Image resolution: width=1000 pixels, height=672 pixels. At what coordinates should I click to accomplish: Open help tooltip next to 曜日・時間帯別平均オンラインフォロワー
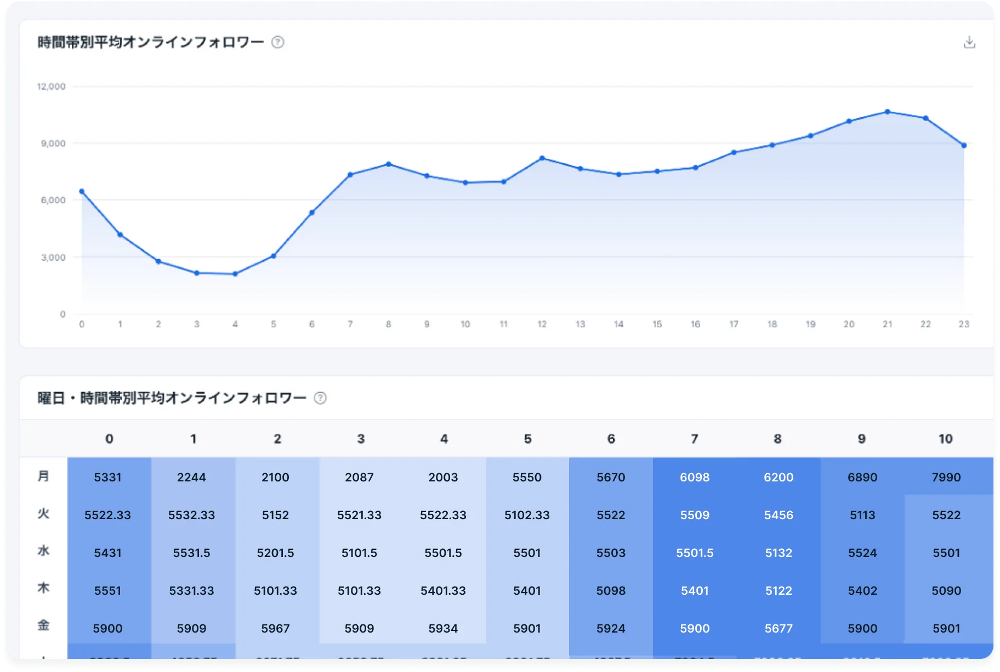320,398
